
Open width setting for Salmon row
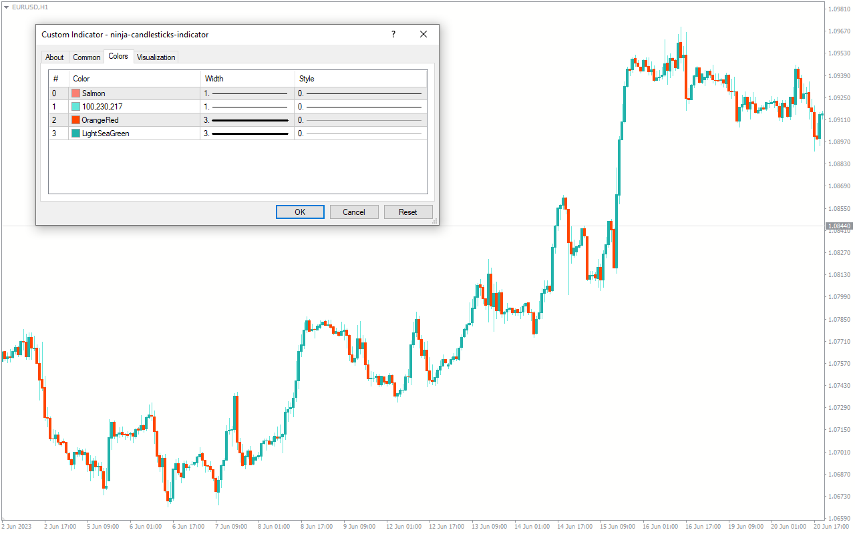pyautogui.click(x=247, y=93)
